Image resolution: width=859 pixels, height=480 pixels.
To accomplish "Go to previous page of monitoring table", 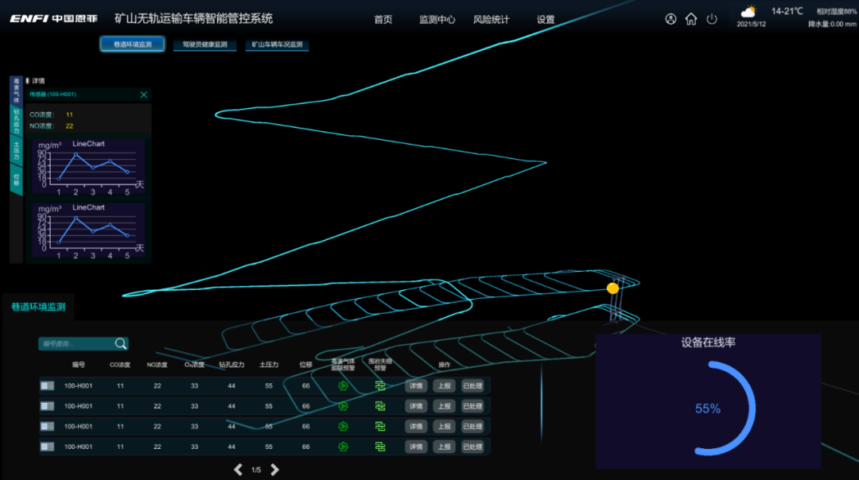I will click(x=238, y=470).
